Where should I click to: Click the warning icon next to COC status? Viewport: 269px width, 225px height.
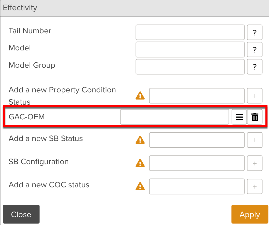pyautogui.click(x=140, y=186)
